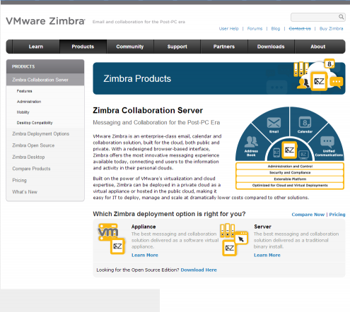
Task: Click the banner orange chat bubble icon
Action: [337, 83]
